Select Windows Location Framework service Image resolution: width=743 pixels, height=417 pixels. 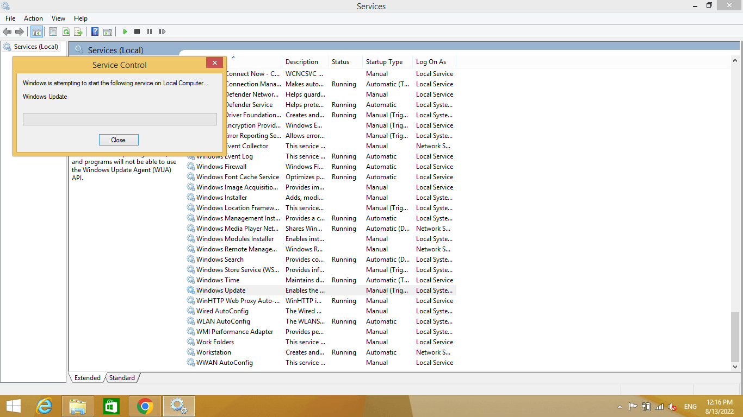[321, 208]
